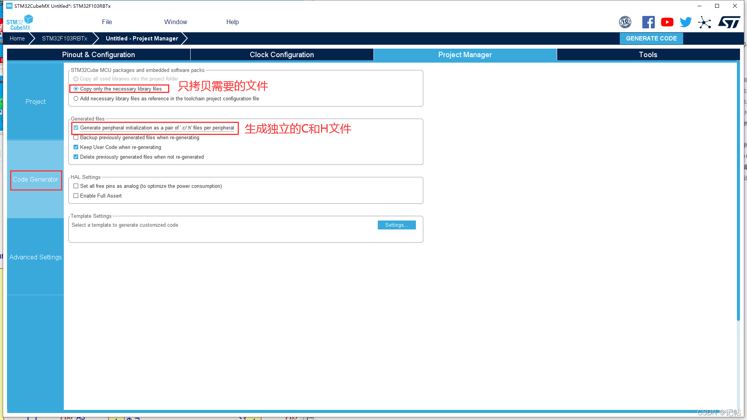Select Copy only the necessary library files
The image size is (747, 420).
(76, 89)
